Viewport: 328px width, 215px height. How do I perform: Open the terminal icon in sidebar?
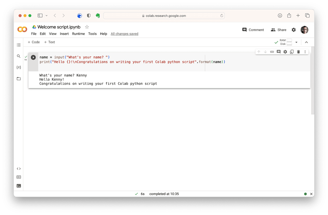click(19, 186)
